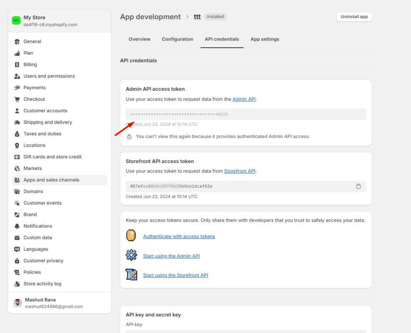The width and height of the screenshot is (411, 333).
Task: Click the My Store name header
Action: click(35, 18)
